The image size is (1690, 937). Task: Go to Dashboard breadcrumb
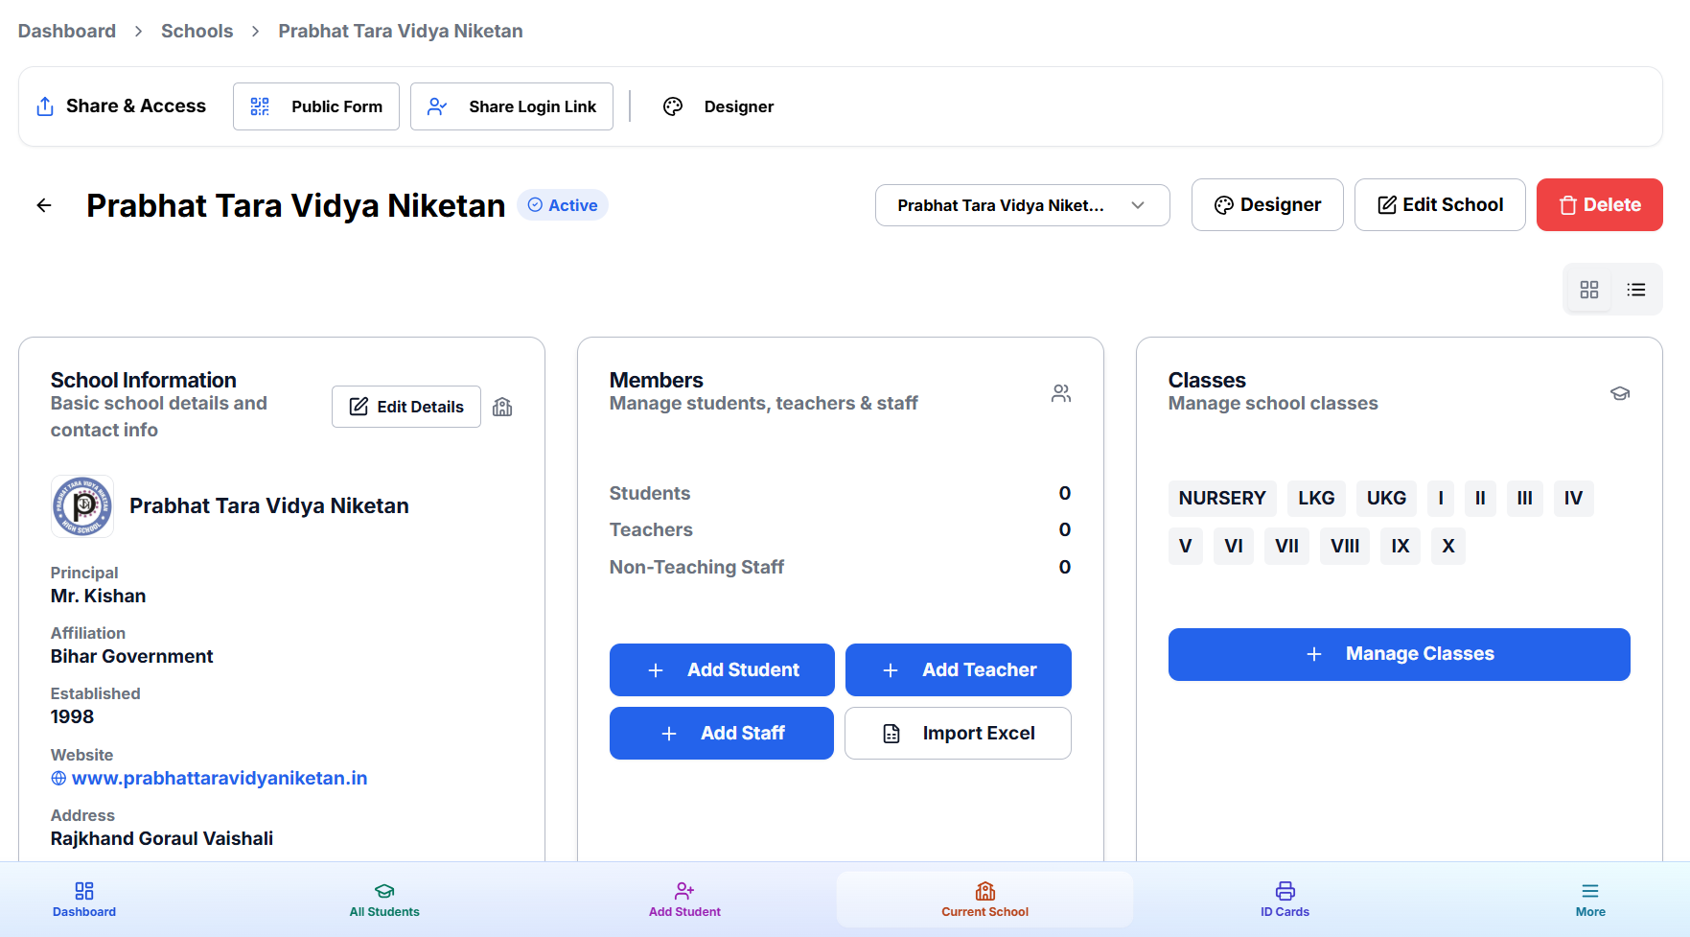[x=67, y=31]
